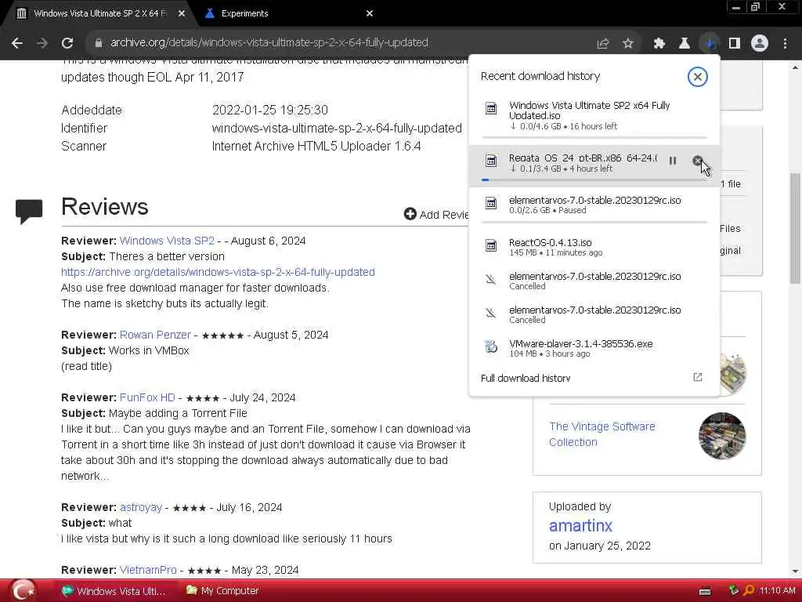The height and width of the screenshot is (602, 802).
Task: Click the forward navigation arrow
Action: 42,43
